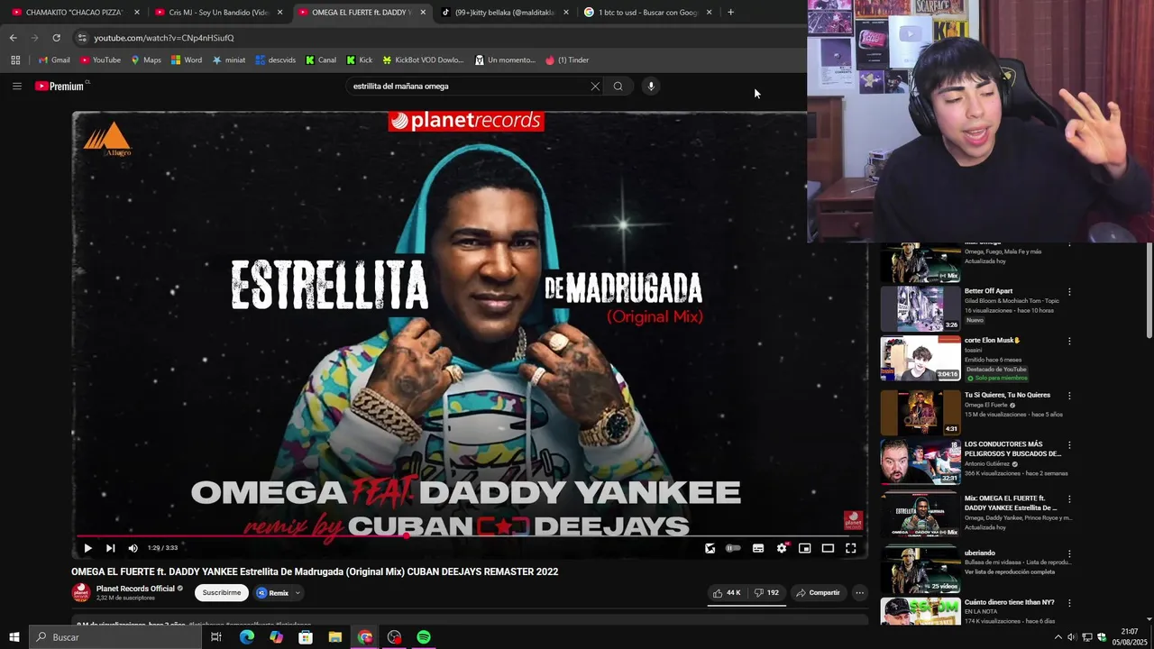Click the address bar URL
Screen dimensions: 1154x649
(x=163, y=38)
